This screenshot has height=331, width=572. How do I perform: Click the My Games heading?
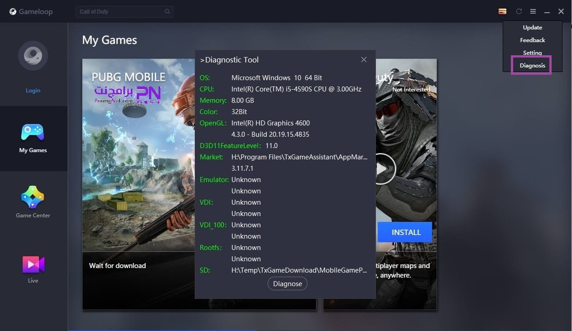point(110,40)
